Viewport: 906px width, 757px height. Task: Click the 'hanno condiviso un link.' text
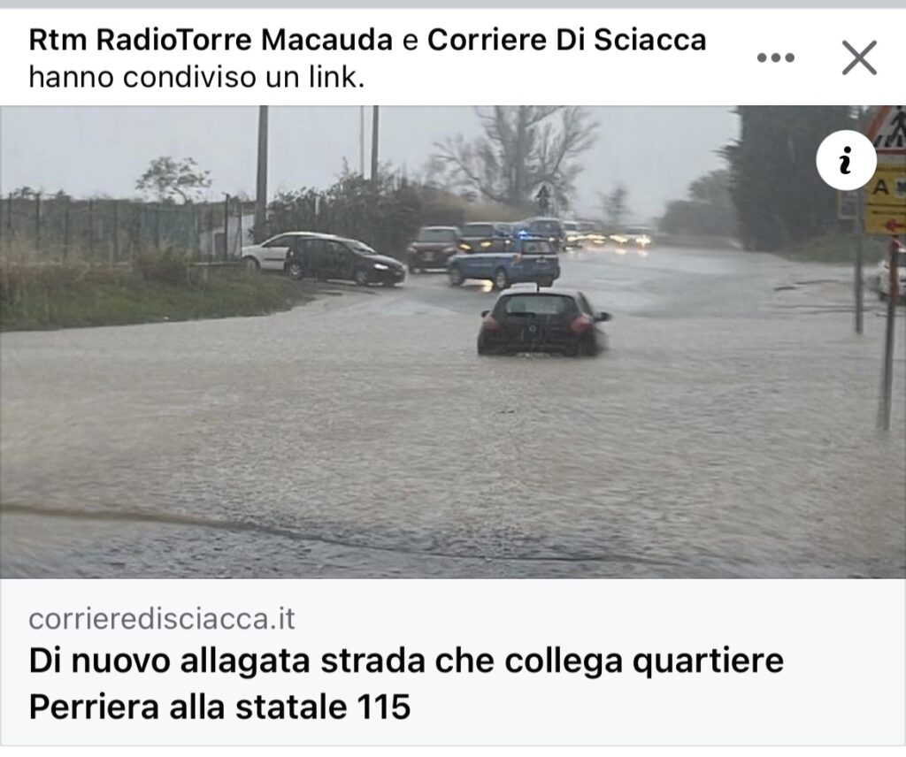196,77
